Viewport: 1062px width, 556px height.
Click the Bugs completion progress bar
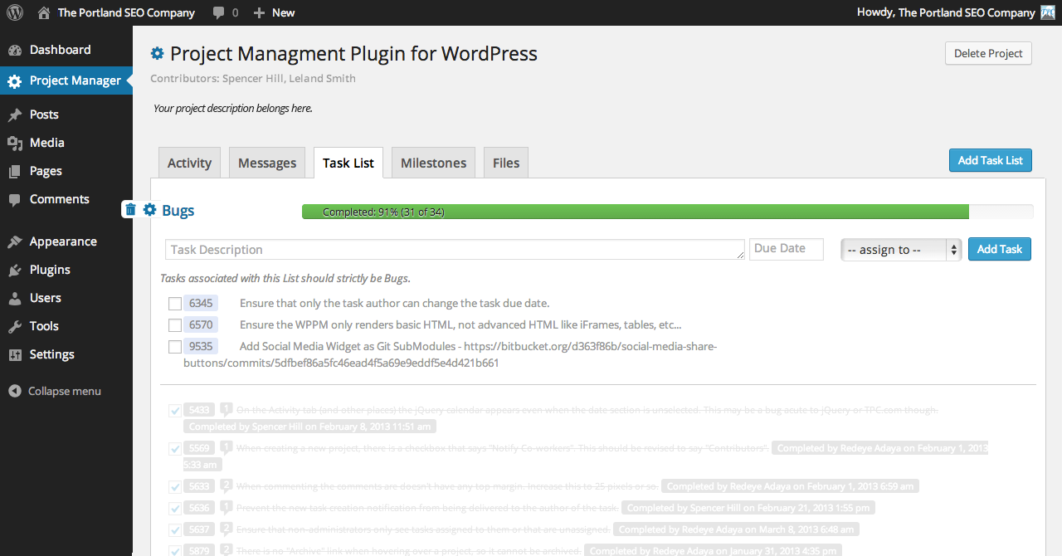(667, 212)
